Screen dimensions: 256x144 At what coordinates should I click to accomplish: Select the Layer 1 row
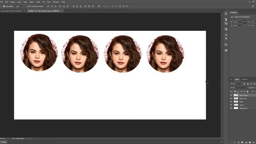[x=243, y=105]
